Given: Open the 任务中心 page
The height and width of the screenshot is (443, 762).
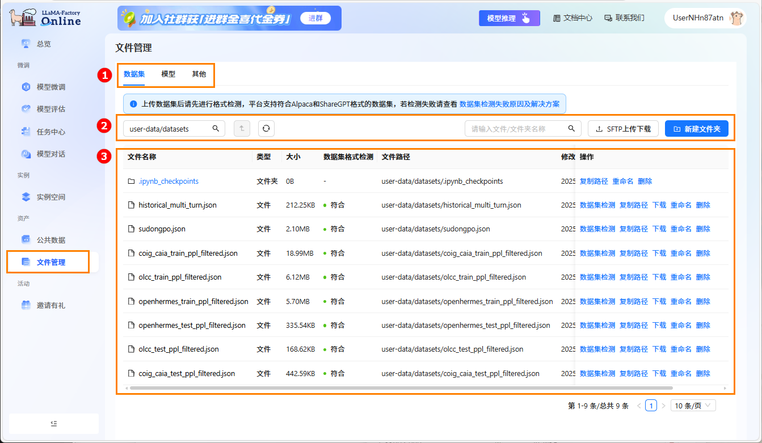Looking at the screenshot, I should (47, 131).
